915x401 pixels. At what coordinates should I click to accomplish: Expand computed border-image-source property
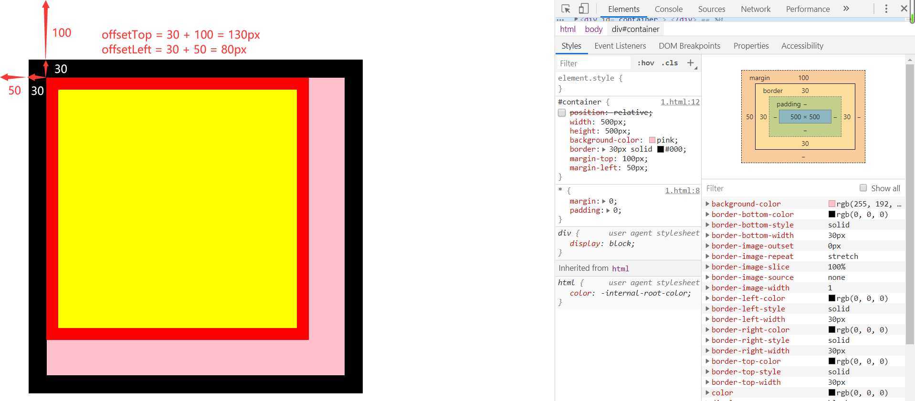707,277
